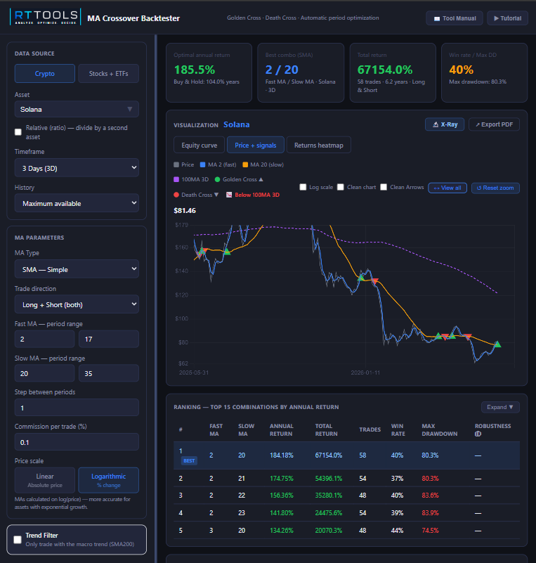Toggle the Clean Arrows checkbox
The image size is (536, 563).
[x=384, y=188]
